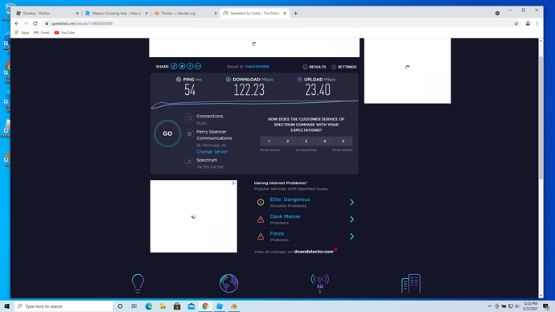Open Forza outage link
This screenshot has height=312, width=555.
click(x=277, y=233)
